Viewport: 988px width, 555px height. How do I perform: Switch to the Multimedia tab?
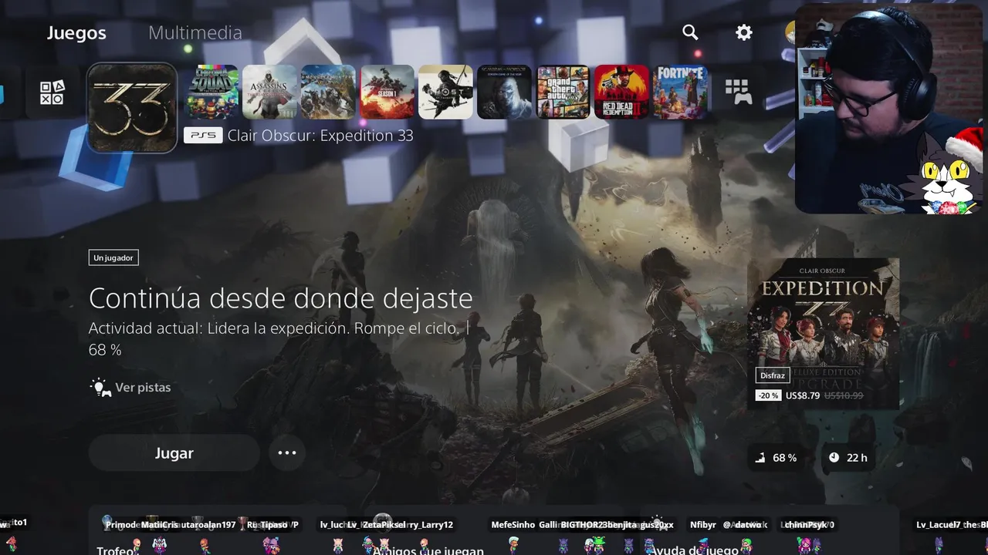tap(195, 32)
